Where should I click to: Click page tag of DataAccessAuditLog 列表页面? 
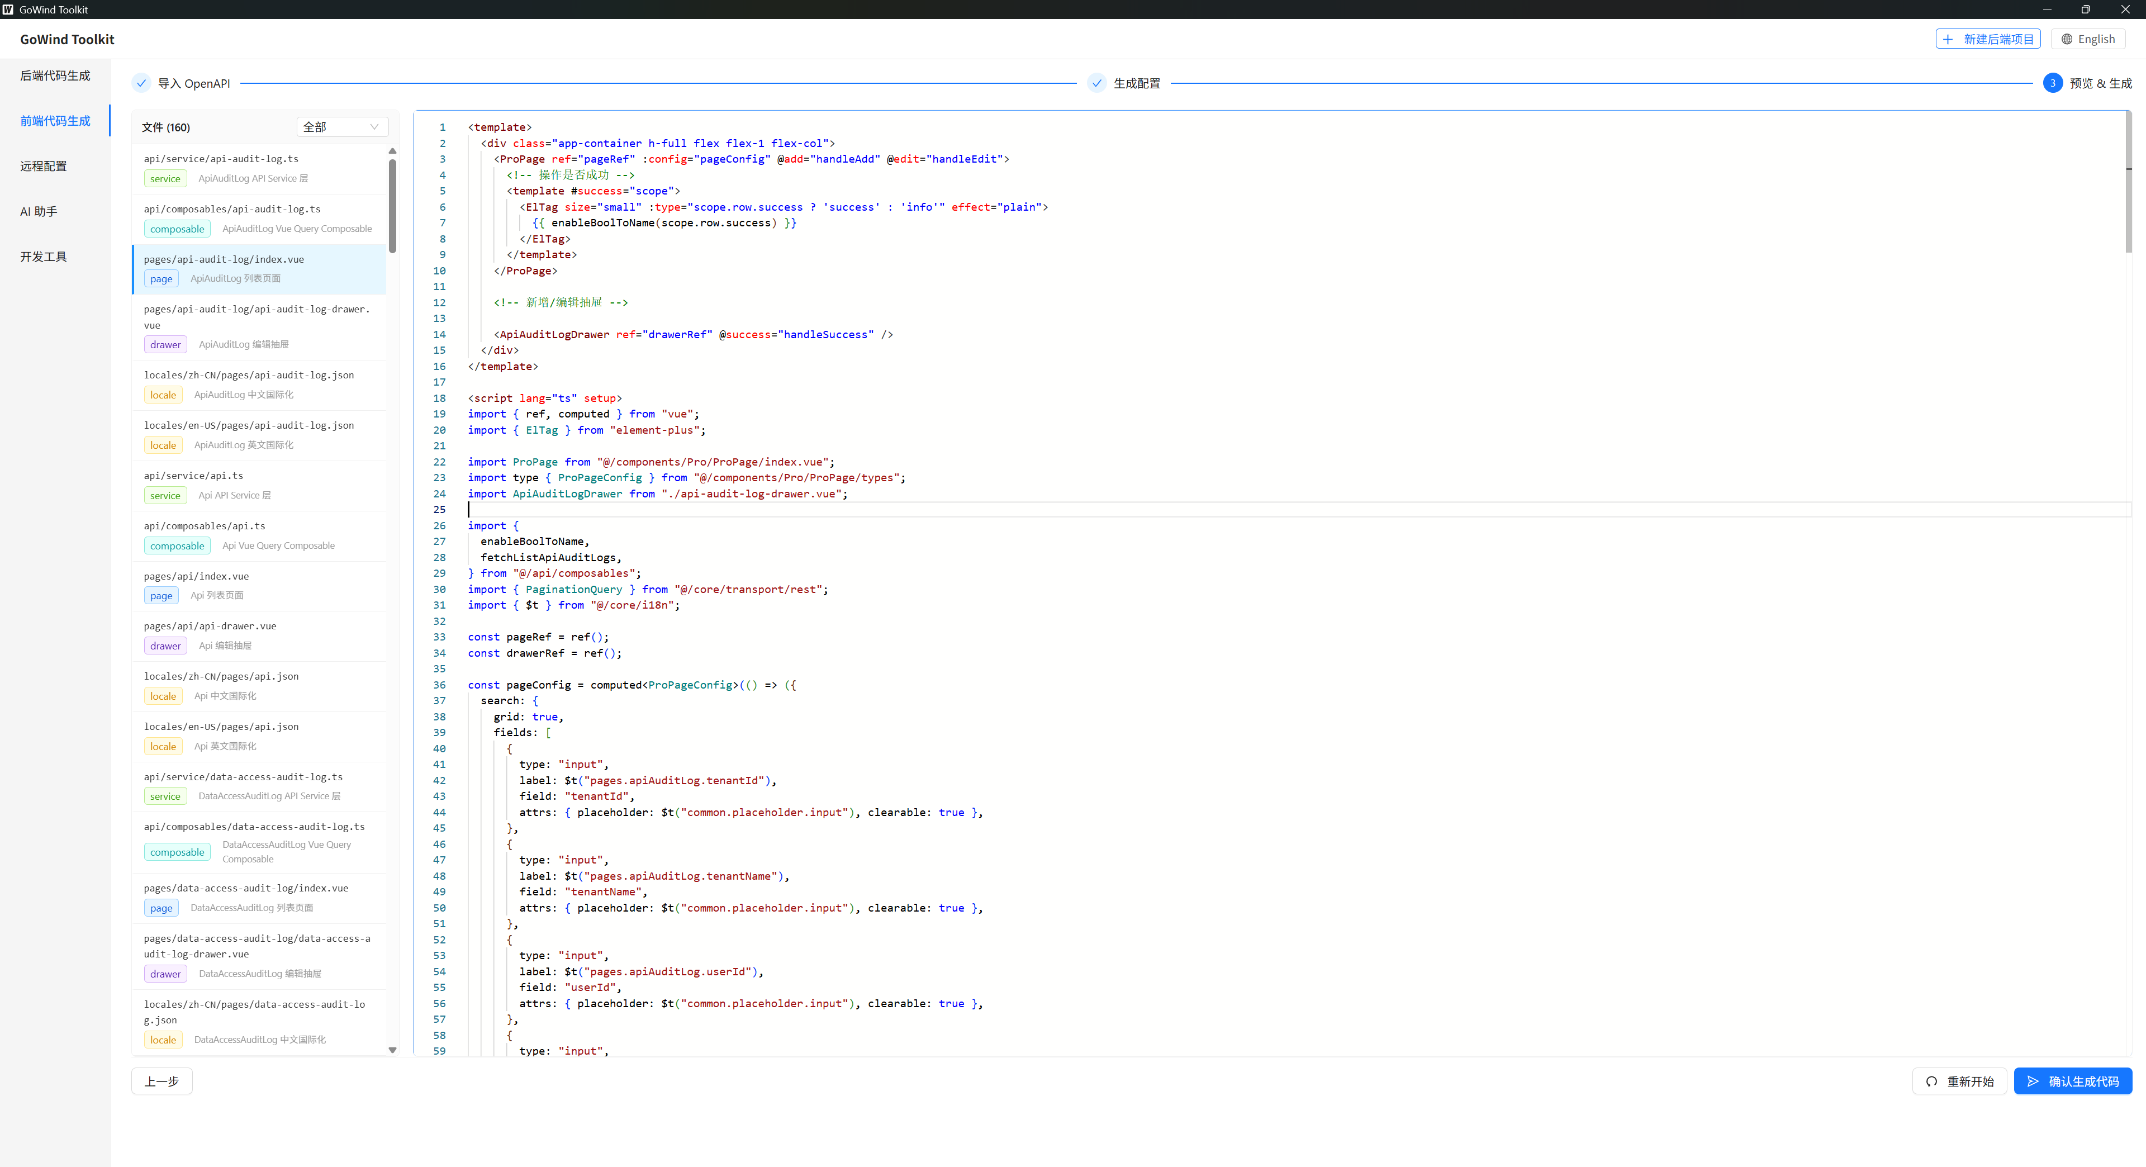click(x=162, y=908)
